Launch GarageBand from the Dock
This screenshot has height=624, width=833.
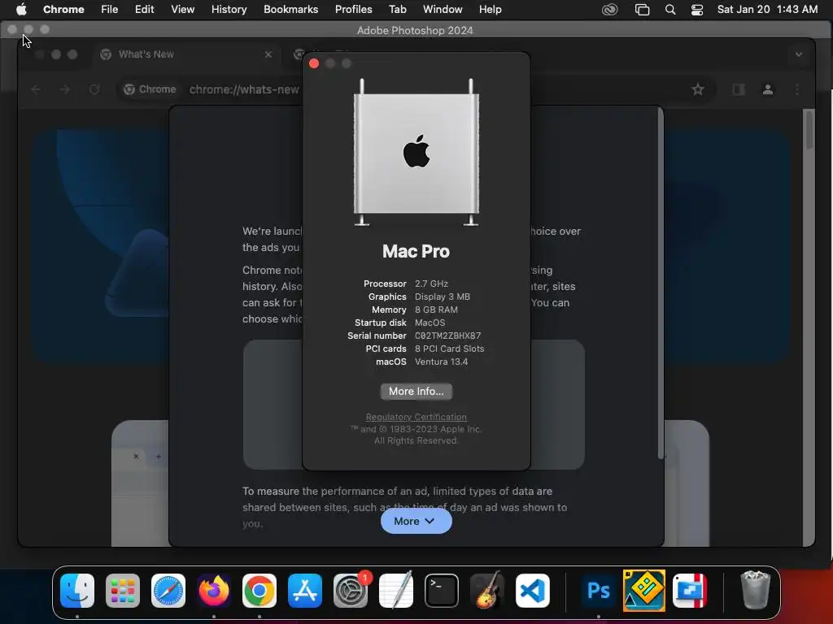click(487, 591)
